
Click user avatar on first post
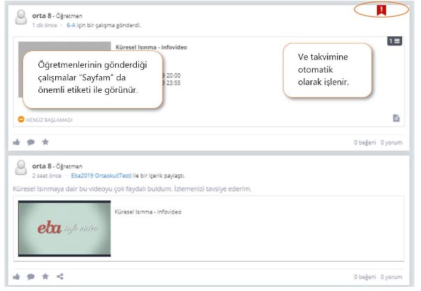point(21,19)
